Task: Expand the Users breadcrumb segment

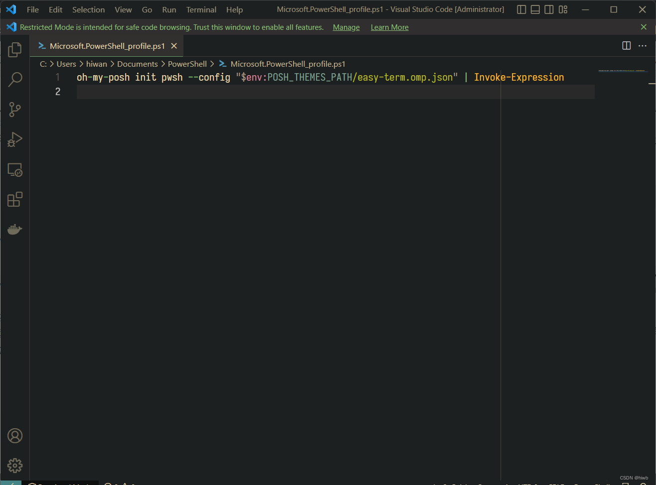Action: (x=66, y=64)
